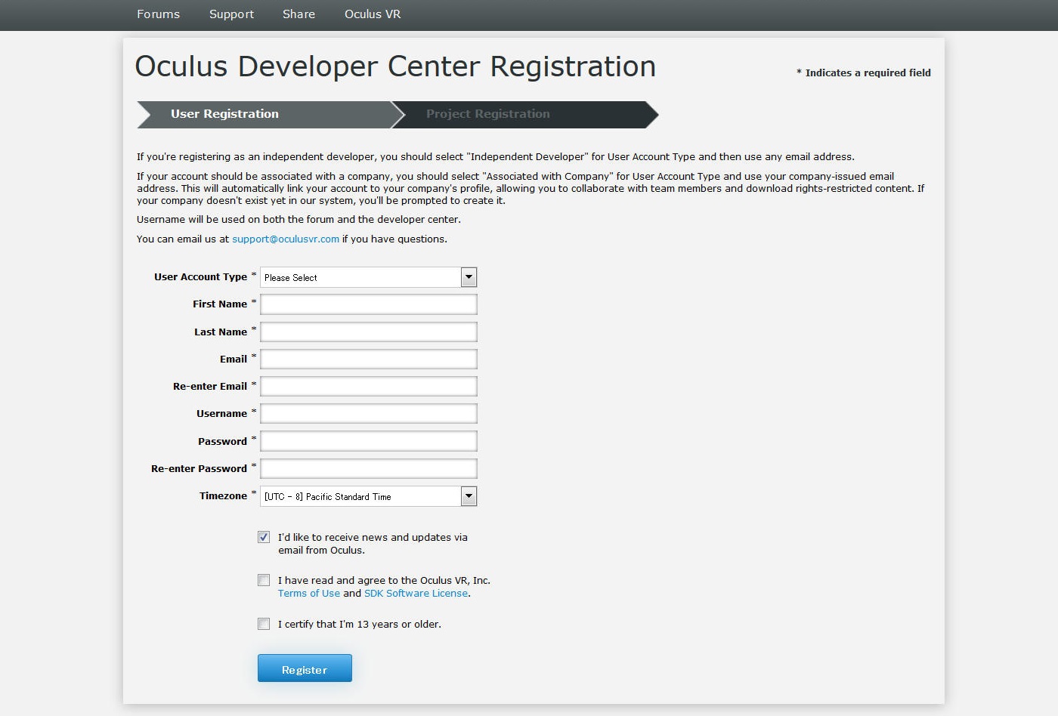Focus the Email input field
The image size is (1058, 716).
[368, 359]
